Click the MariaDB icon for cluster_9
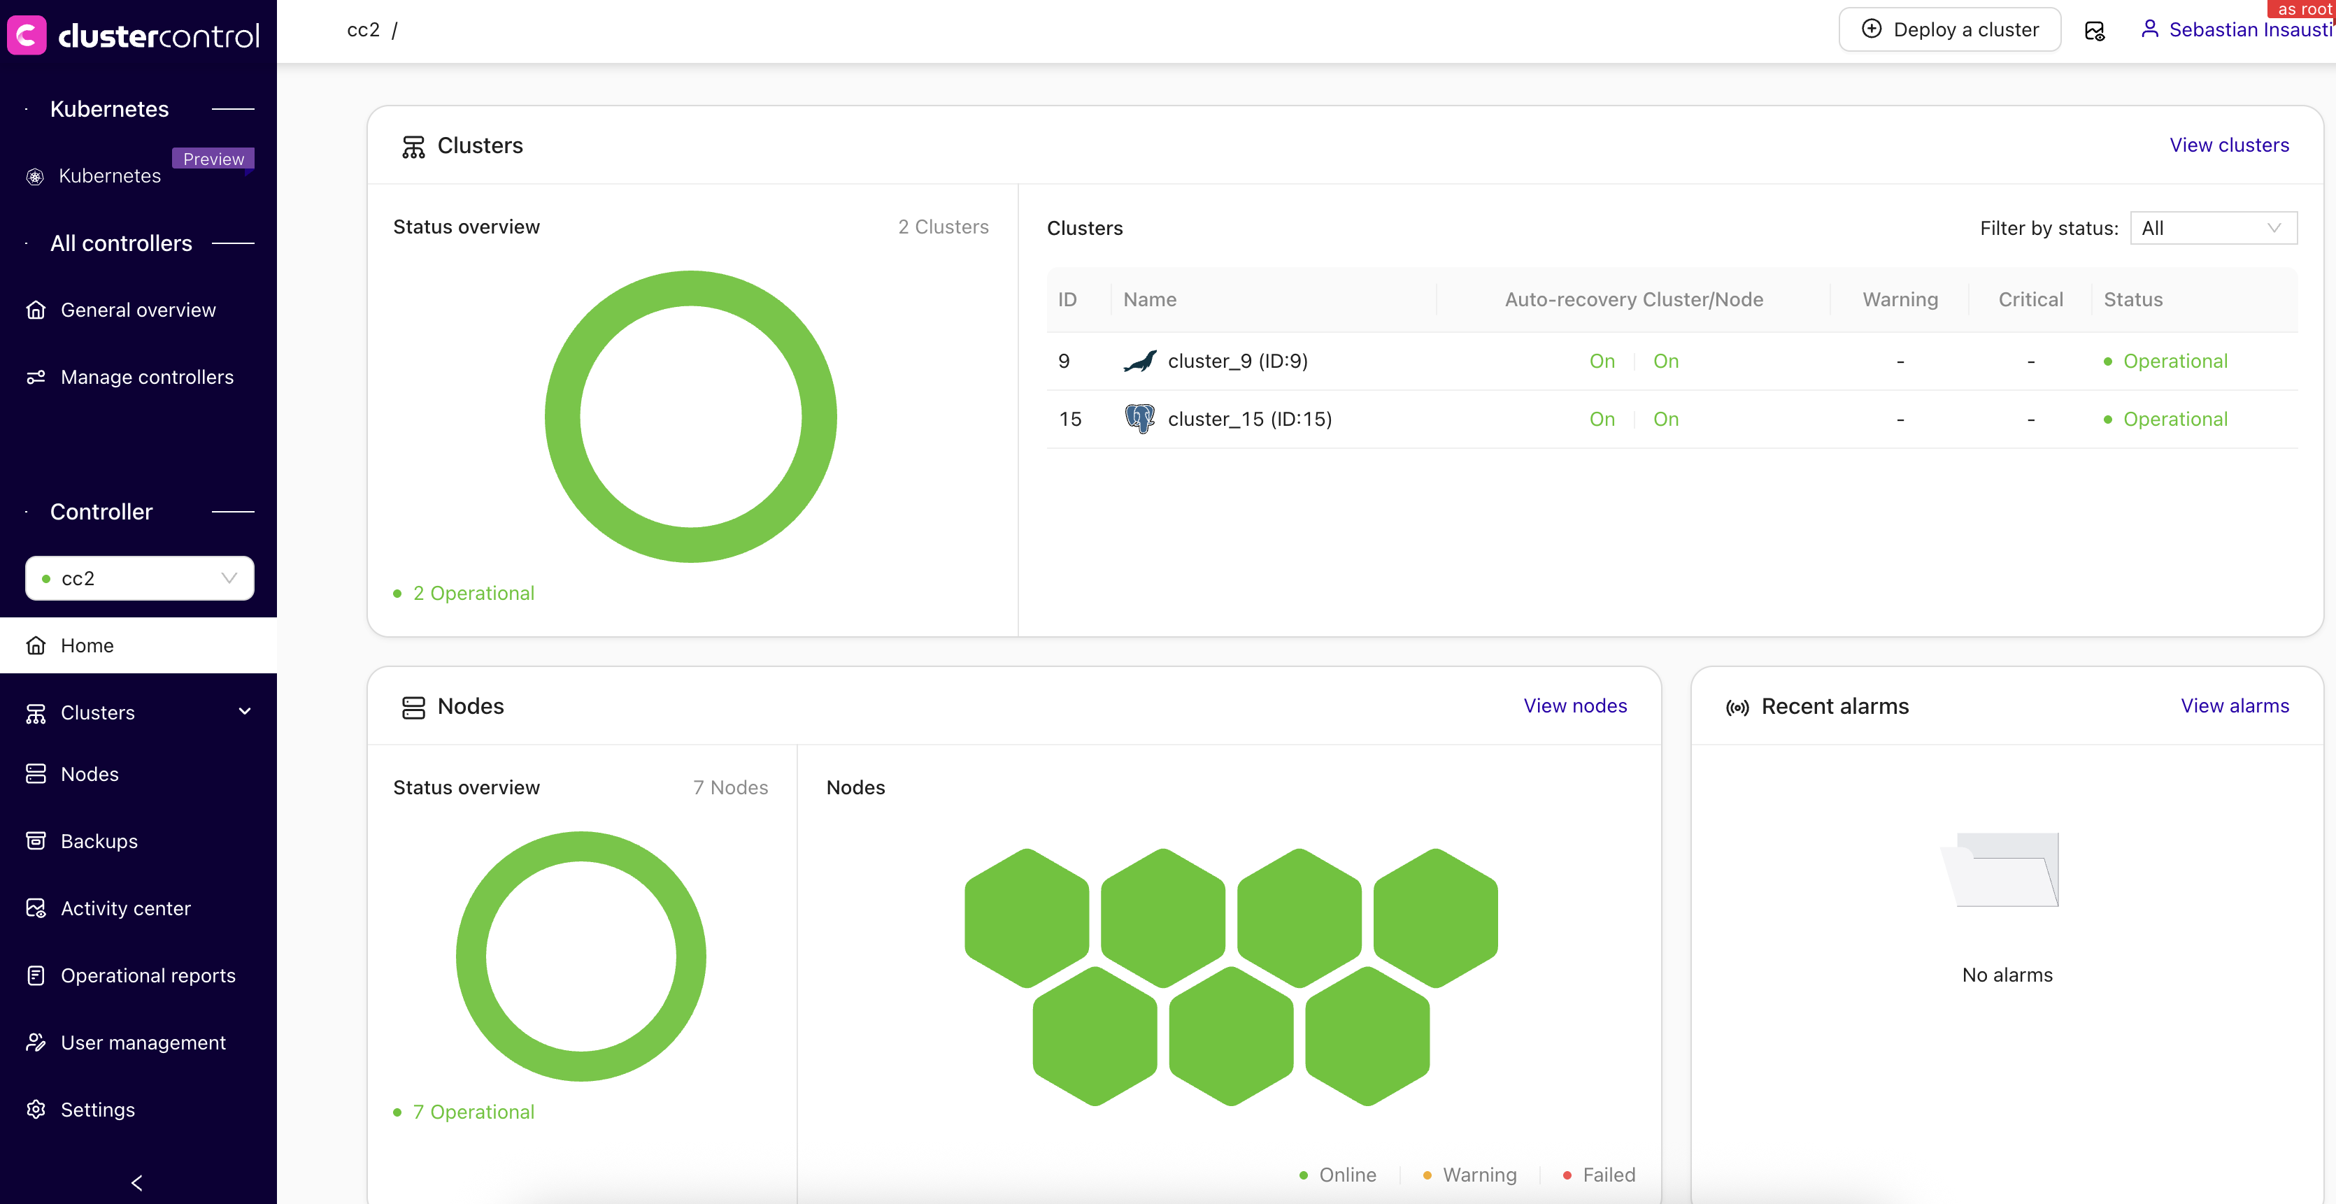This screenshot has height=1204, width=2336. pyautogui.click(x=1140, y=361)
